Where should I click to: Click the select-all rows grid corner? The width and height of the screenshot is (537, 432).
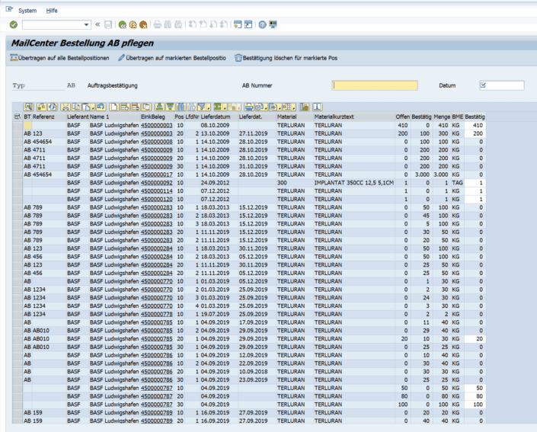17,117
